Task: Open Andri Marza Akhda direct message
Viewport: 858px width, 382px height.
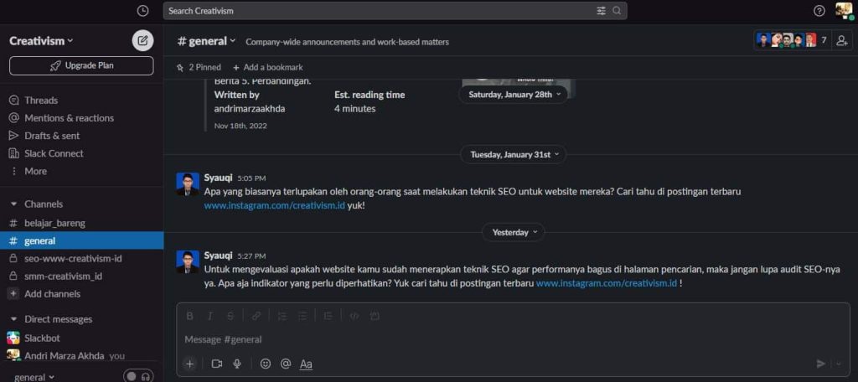Action: (x=81, y=356)
